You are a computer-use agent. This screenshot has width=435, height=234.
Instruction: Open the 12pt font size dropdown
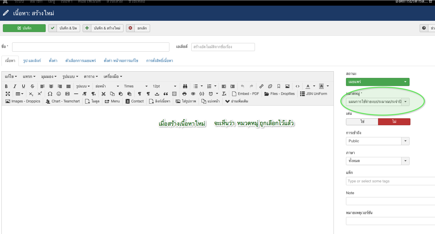pos(164,86)
